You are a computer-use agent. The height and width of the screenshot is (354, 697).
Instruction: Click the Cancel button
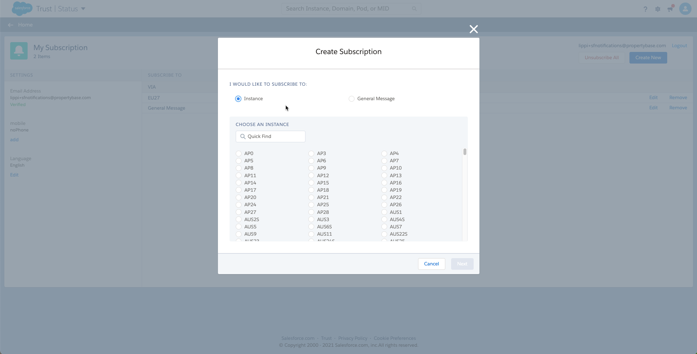[x=431, y=264]
